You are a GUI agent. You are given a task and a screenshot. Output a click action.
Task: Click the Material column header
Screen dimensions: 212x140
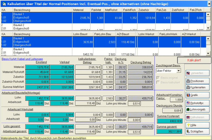click(x=81, y=10)
